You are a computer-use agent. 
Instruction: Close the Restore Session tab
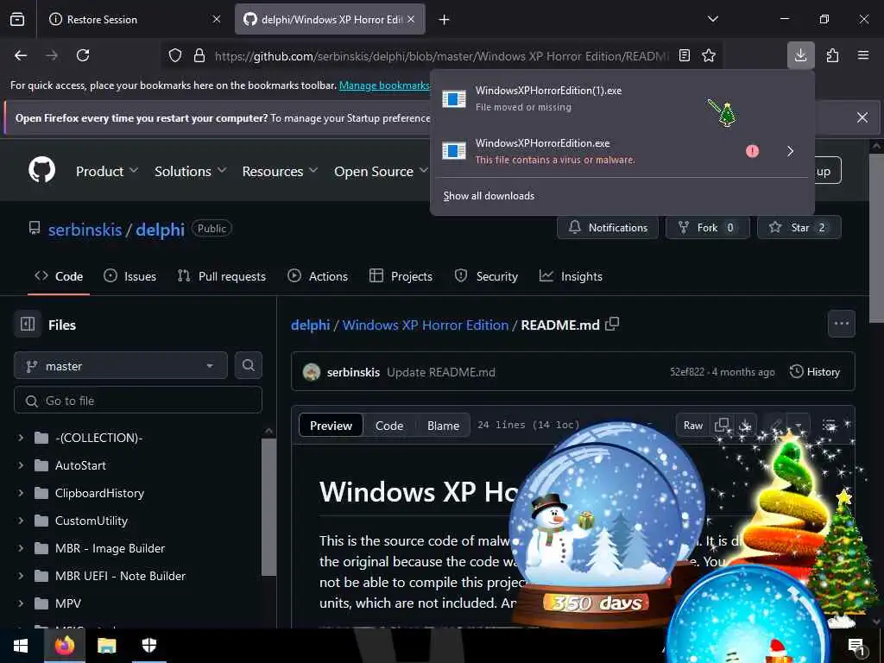[217, 19]
